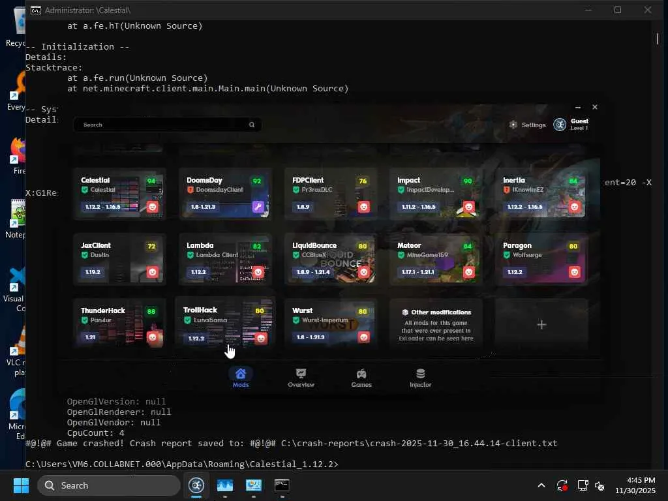This screenshot has height=501, width=668.
Task: Switch to the Overview tab
Action: pos(301,378)
